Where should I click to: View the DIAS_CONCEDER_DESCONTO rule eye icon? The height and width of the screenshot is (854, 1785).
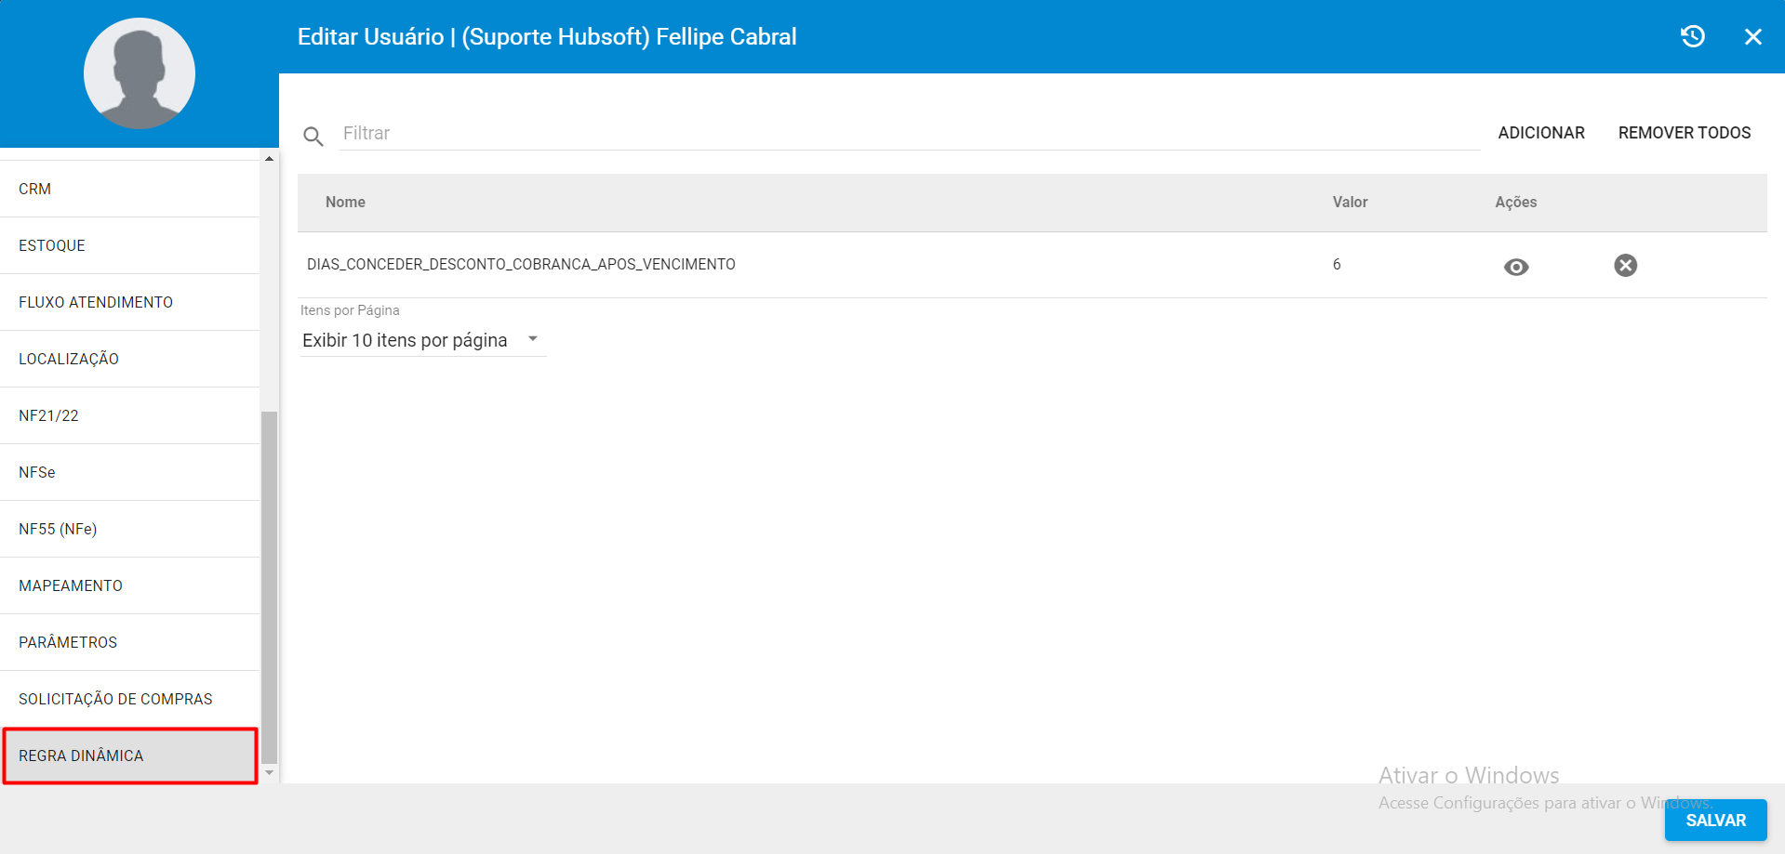tap(1515, 267)
